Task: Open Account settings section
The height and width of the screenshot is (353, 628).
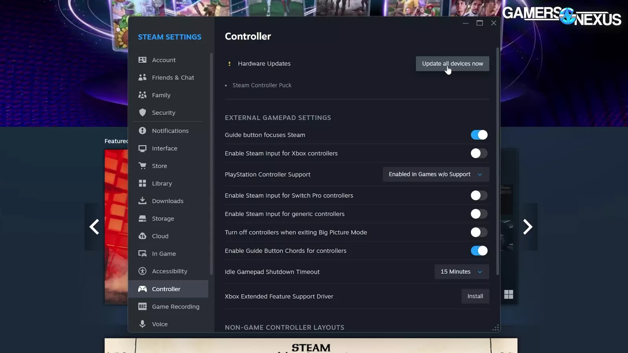Action: (x=168, y=60)
